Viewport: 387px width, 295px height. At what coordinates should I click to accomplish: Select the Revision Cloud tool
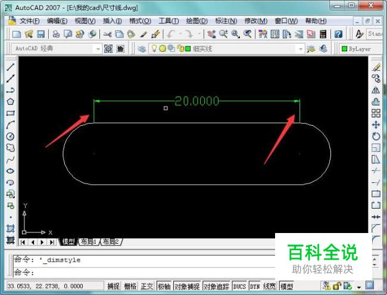click(10, 148)
